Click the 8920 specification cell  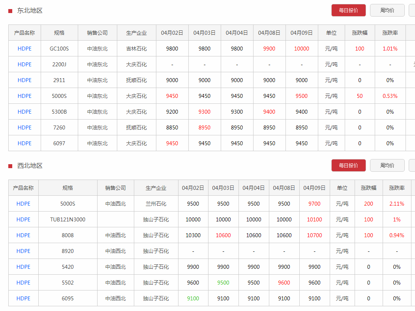click(68, 251)
